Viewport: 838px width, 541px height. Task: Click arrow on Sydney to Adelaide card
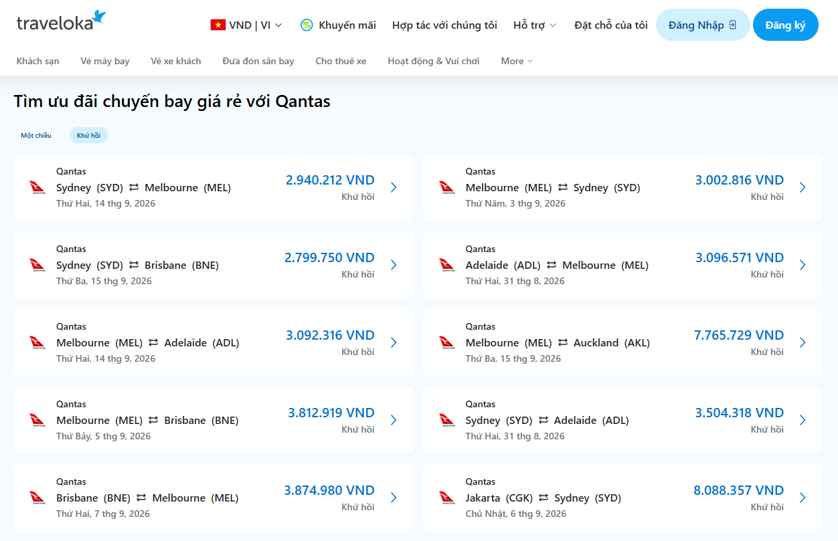[803, 420]
